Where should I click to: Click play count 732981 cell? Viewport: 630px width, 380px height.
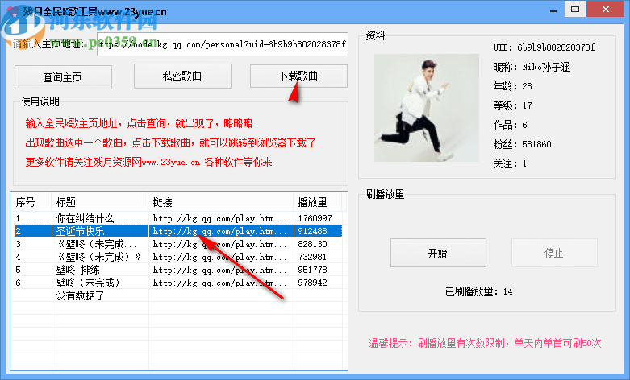pyautogui.click(x=313, y=257)
